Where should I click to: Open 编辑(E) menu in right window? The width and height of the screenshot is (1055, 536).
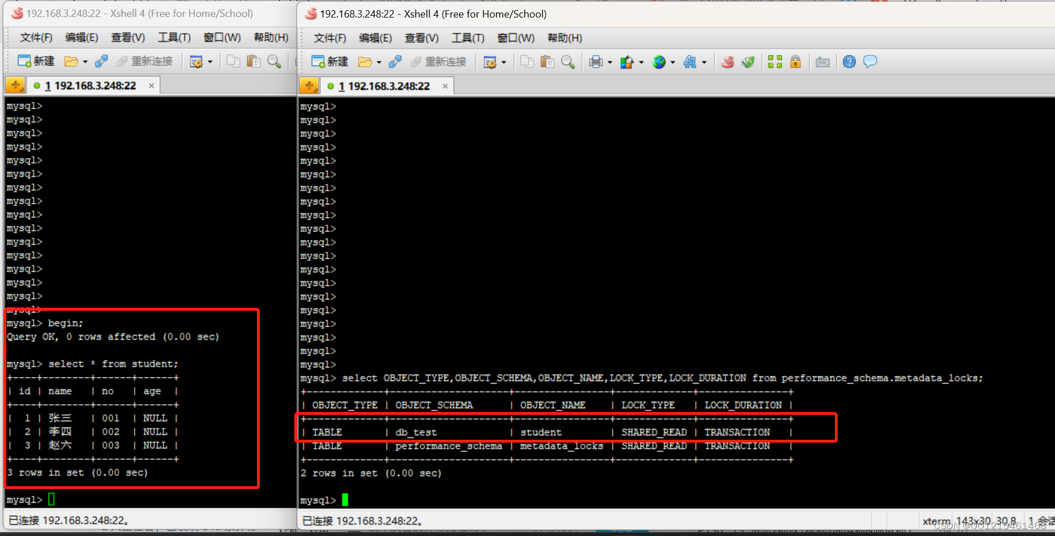(375, 38)
